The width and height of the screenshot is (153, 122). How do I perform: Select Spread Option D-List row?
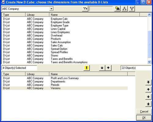74,49
